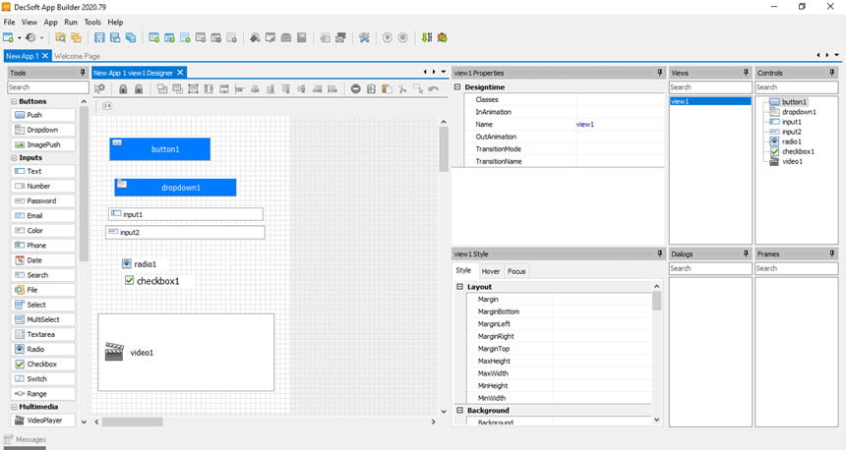846x450 pixels.
Task: Click the Save All stacked disks icon
Action: (131, 37)
